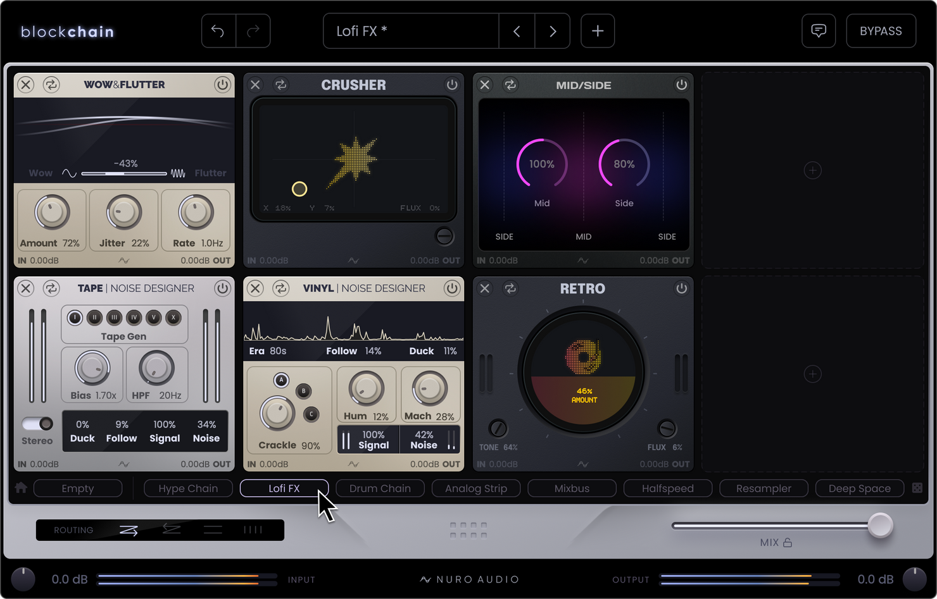This screenshot has height=599, width=937.
Task: Click the home icon beside Empty preset
Action: [x=21, y=488]
